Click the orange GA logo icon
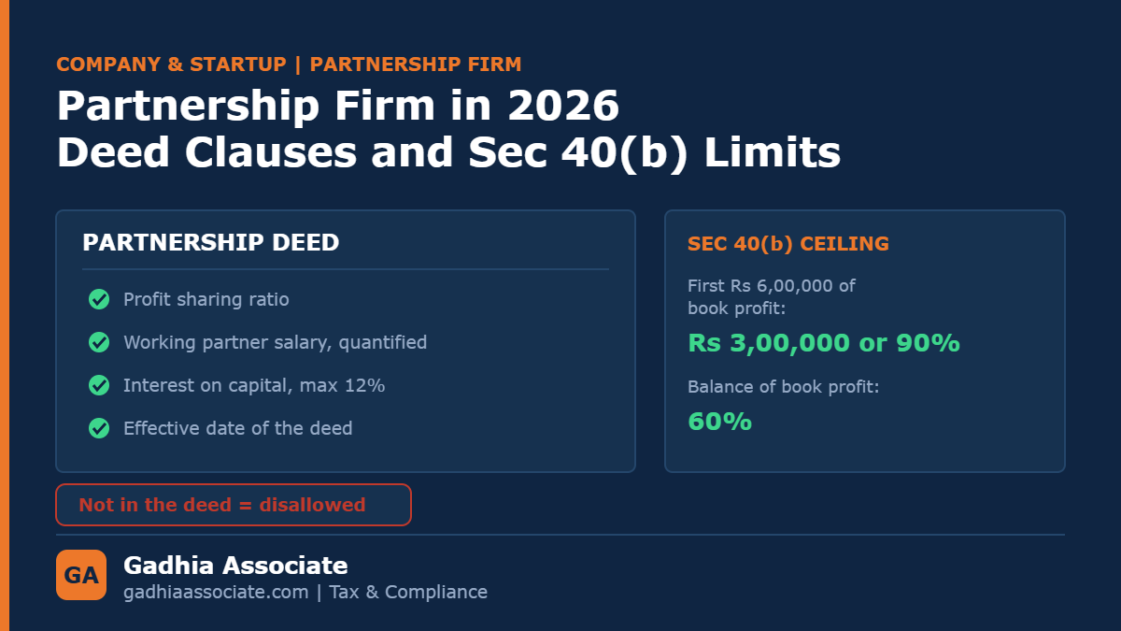Viewport: 1121px width, 631px height. click(x=81, y=575)
